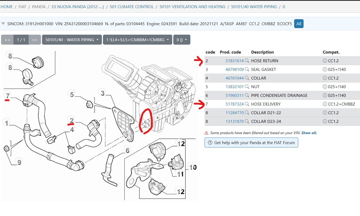Open the 0 () dropdown

[x=182, y=40]
